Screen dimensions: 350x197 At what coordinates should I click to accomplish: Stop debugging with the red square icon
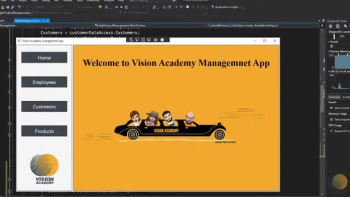pyautogui.click(x=121, y=7)
